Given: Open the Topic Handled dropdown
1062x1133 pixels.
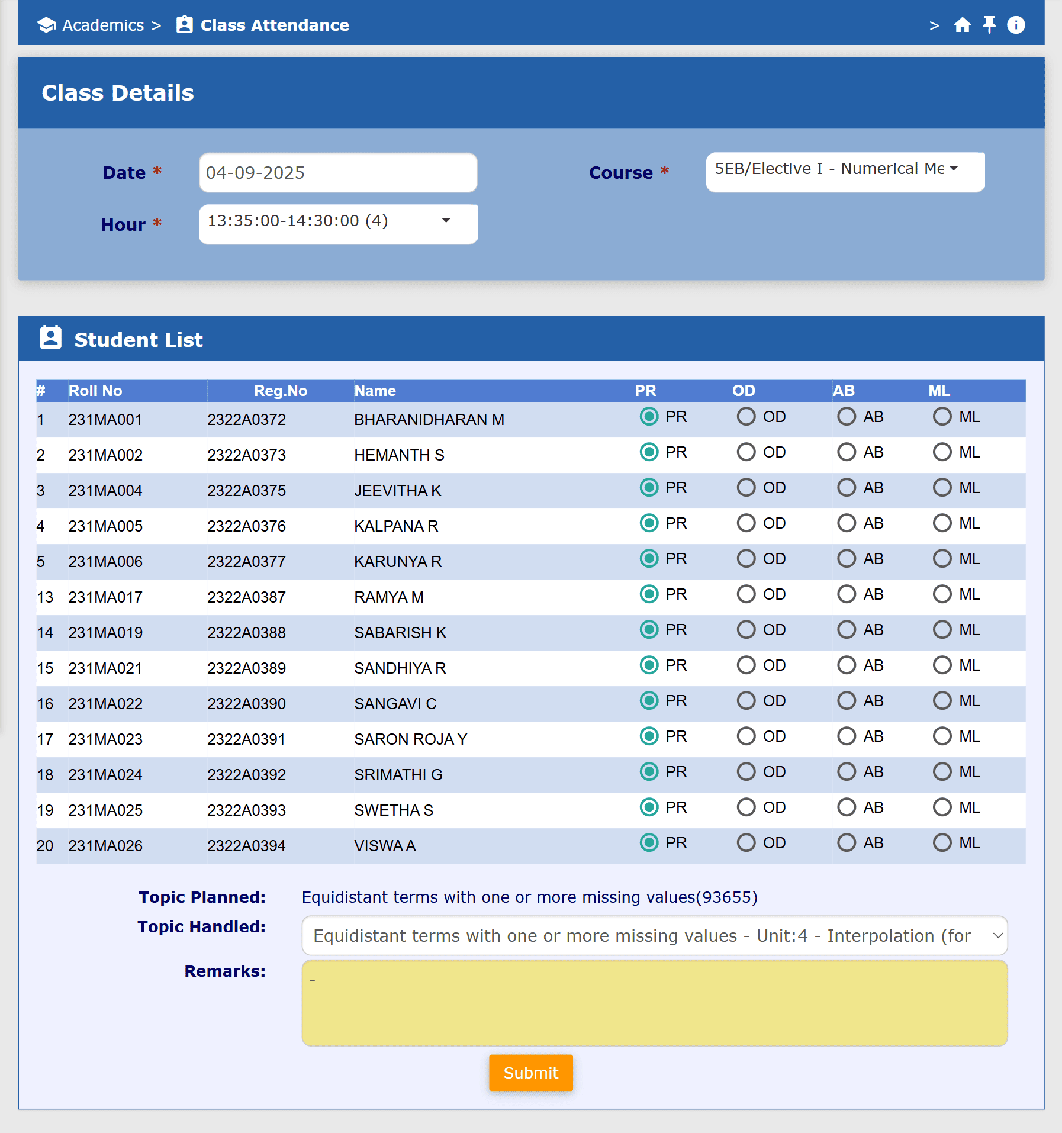Looking at the screenshot, I should coord(654,935).
